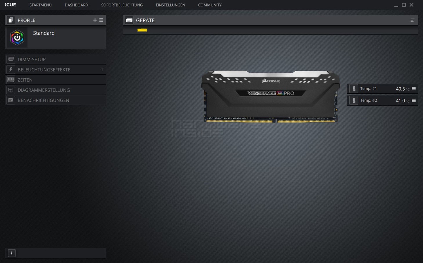Image resolution: width=423 pixels, height=263 pixels.
Task: Select the Standard profile icon
Action: coord(17,37)
